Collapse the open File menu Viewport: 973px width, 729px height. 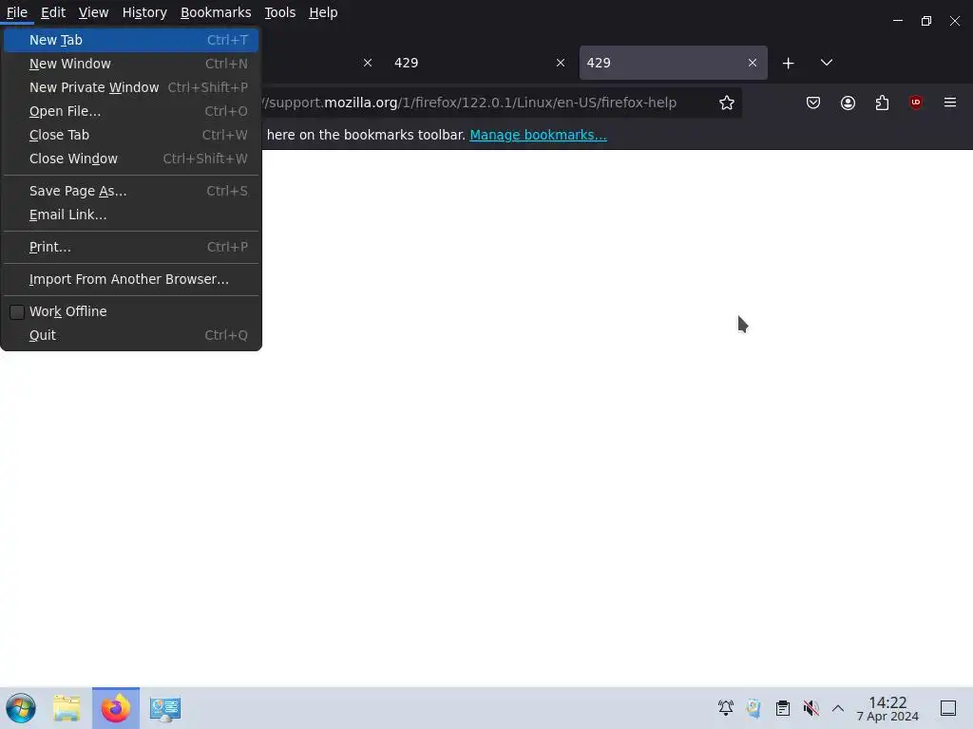point(17,12)
